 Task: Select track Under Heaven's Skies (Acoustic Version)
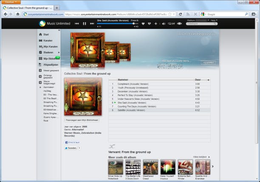pos(159,99)
